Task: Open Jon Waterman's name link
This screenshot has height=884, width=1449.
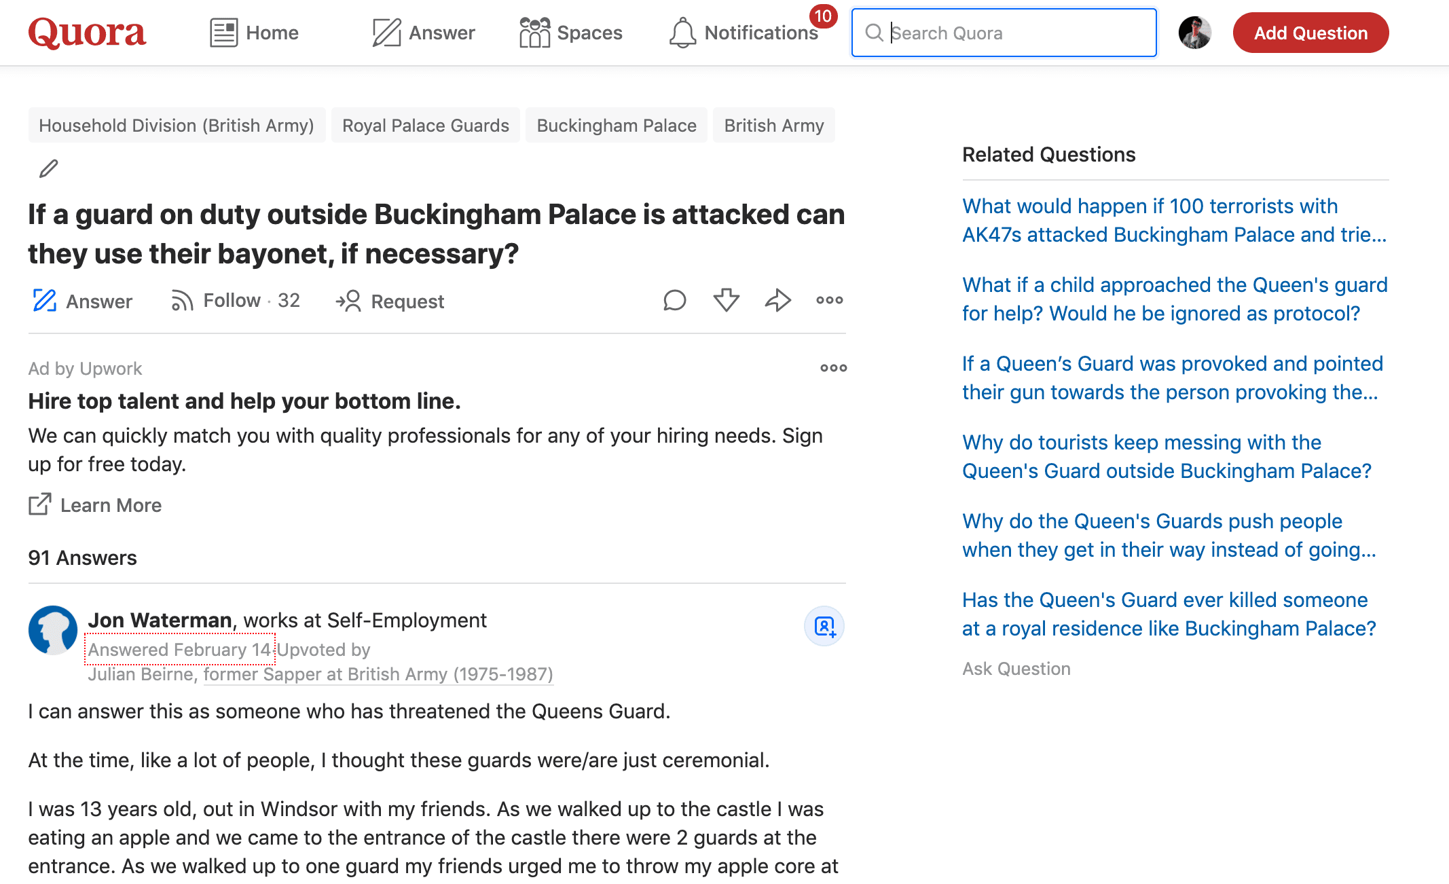Action: pyautogui.click(x=160, y=620)
